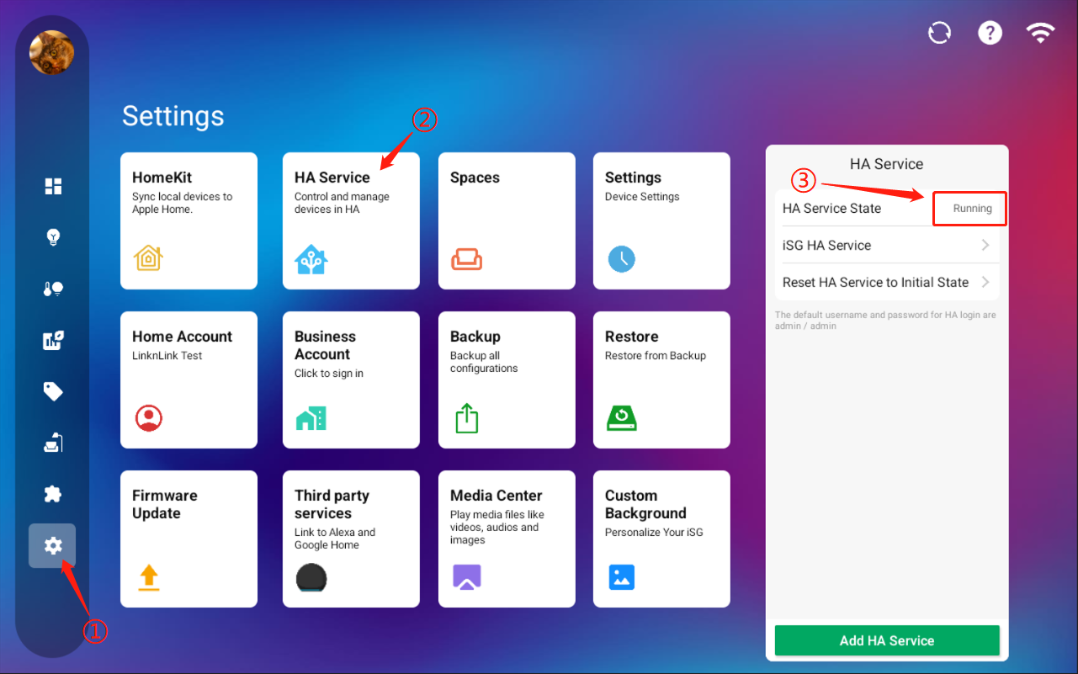The width and height of the screenshot is (1078, 674).
Task: Click the refresh sync icon at top right
Action: [939, 33]
